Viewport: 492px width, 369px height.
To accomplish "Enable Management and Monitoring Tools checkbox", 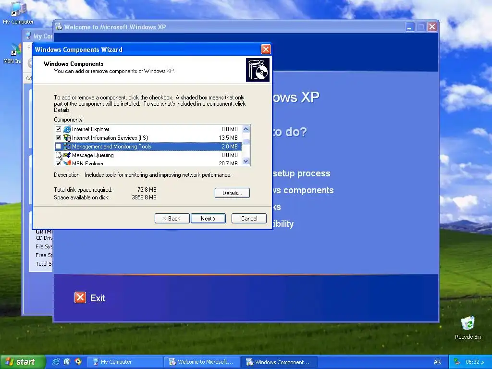I will [58, 147].
